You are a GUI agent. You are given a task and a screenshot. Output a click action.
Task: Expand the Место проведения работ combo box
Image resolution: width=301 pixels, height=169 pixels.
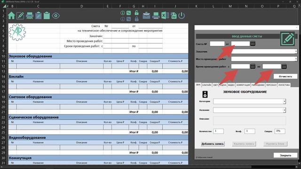coord(296,59)
